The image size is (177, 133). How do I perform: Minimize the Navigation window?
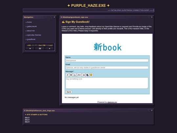click(x=52, y=17)
